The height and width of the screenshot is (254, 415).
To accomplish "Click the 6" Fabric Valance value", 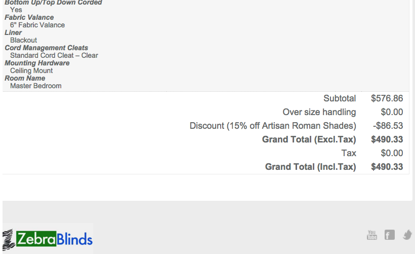I will [x=37, y=25].
